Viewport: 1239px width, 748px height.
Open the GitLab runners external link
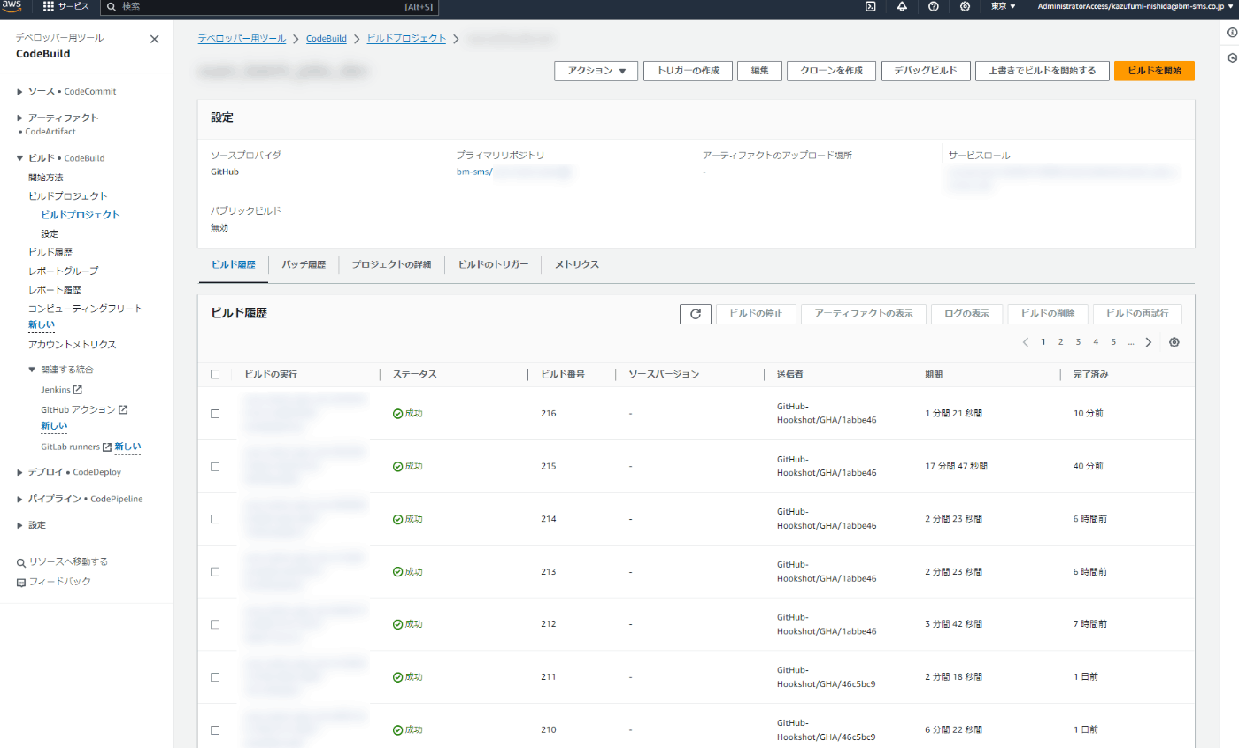coord(76,447)
